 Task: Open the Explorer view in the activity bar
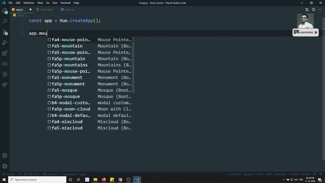pos(5,11)
